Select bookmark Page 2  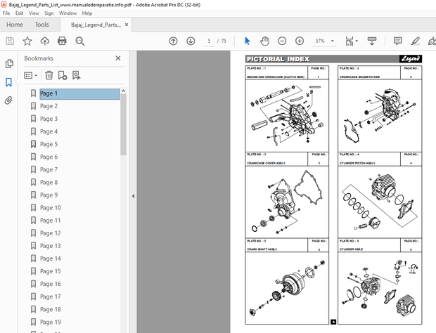point(49,106)
